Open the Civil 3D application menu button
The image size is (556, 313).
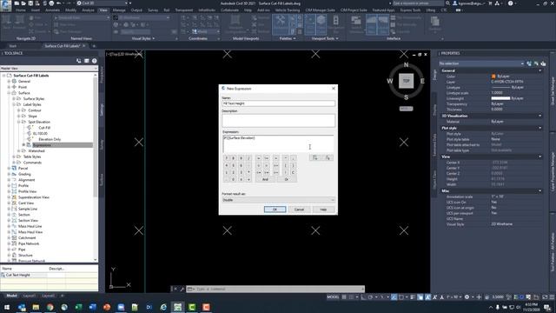(x=6, y=6)
